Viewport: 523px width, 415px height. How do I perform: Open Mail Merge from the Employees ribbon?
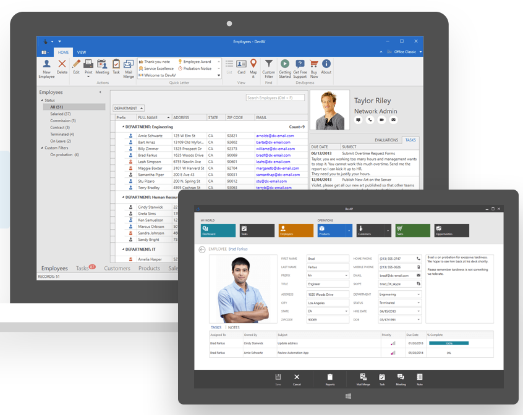click(x=129, y=69)
